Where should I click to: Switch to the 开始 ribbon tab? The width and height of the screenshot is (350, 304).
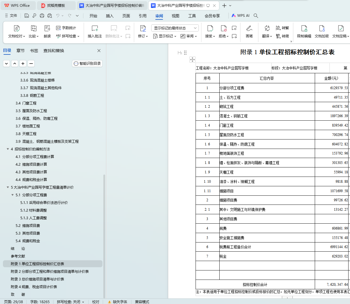tap(93, 16)
